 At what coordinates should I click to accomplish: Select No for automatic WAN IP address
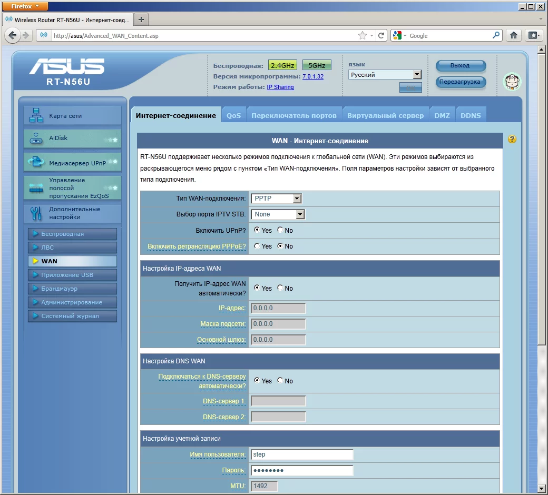click(280, 288)
